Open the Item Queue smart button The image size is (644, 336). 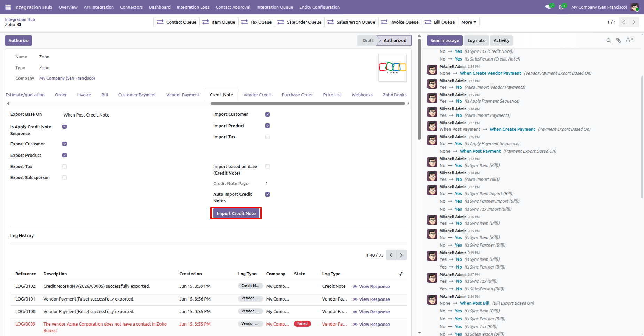pos(219,22)
